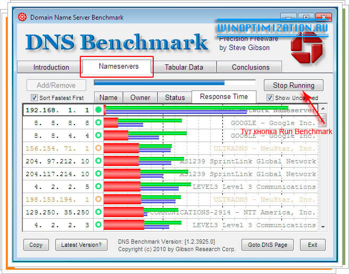Switch to the Introduction tab
Screen dimensions: 349x274
(51, 68)
